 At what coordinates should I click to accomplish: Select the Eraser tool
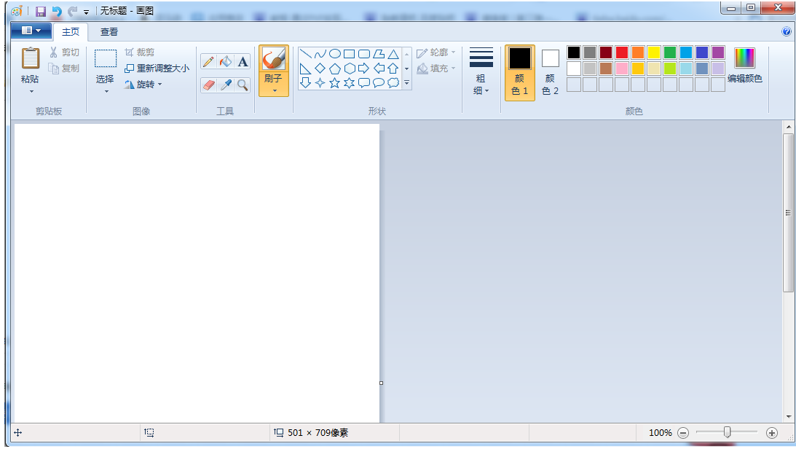[208, 85]
